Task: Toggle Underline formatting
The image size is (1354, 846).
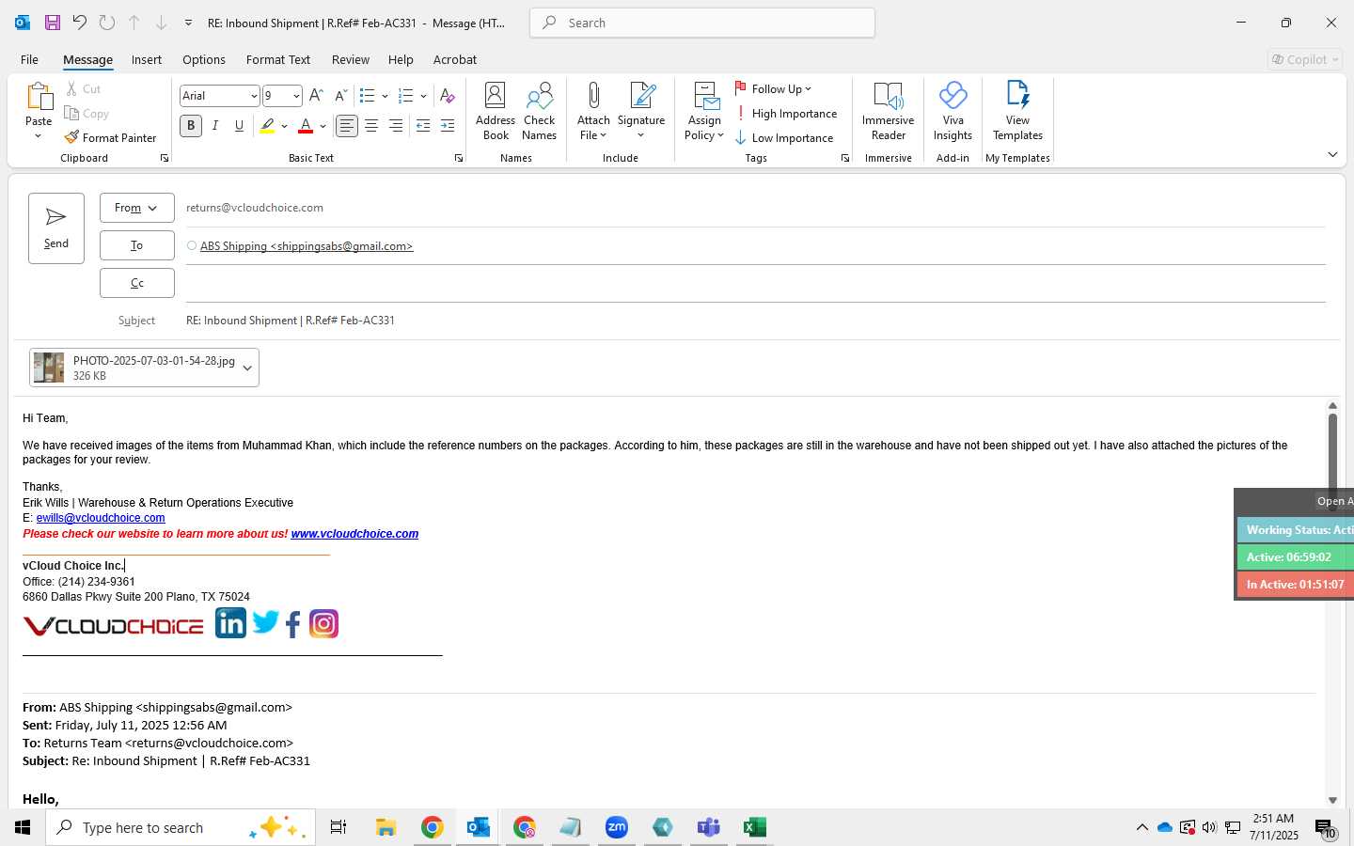Action: coord(240,126)
